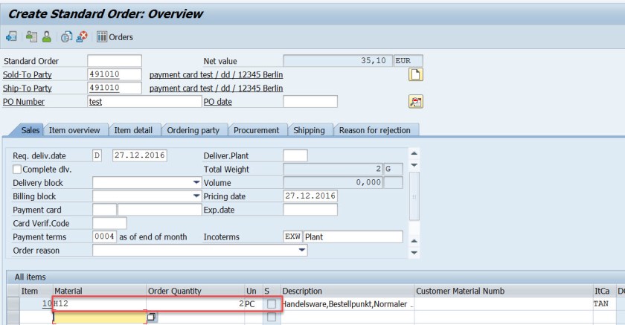
Task: Click the document header display icon in toolbar
Action: click(31, 36)
